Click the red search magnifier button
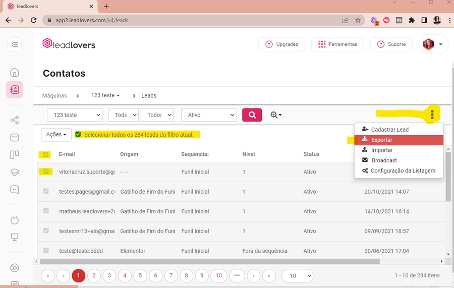Viewport: 454px width, 288px height. 252,115
